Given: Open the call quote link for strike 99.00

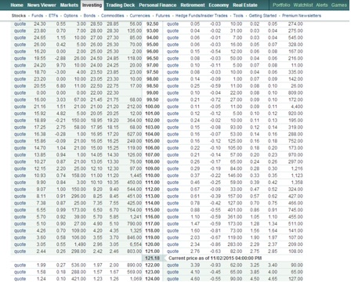Looking at the screenshot, I should (x=20, y=93).
